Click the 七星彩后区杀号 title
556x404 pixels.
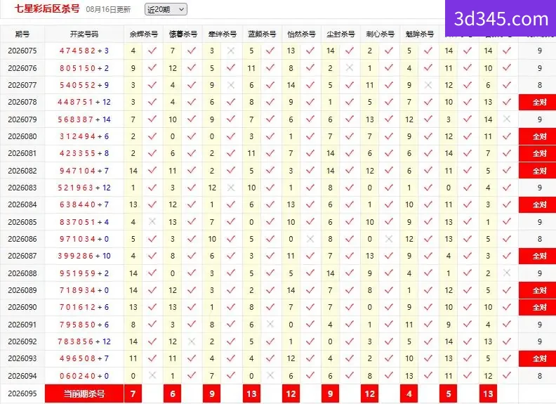47,9
